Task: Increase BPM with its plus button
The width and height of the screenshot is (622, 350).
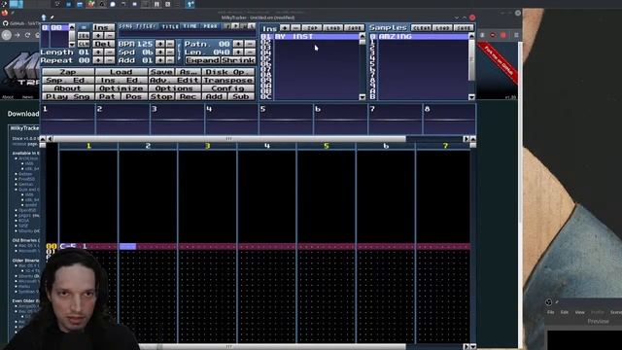Action: [159, 44]
